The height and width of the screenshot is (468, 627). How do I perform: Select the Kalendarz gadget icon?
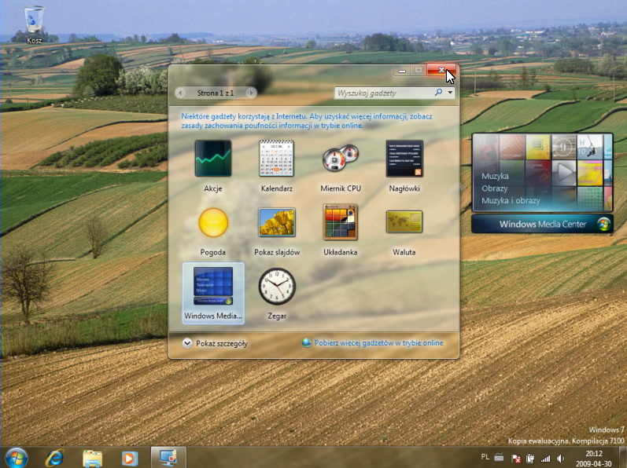tap(276, 159)
